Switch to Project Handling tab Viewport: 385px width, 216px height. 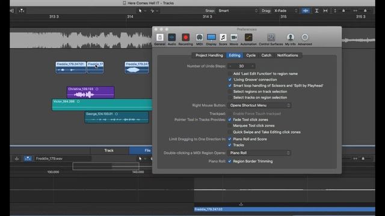click(209, 55)
